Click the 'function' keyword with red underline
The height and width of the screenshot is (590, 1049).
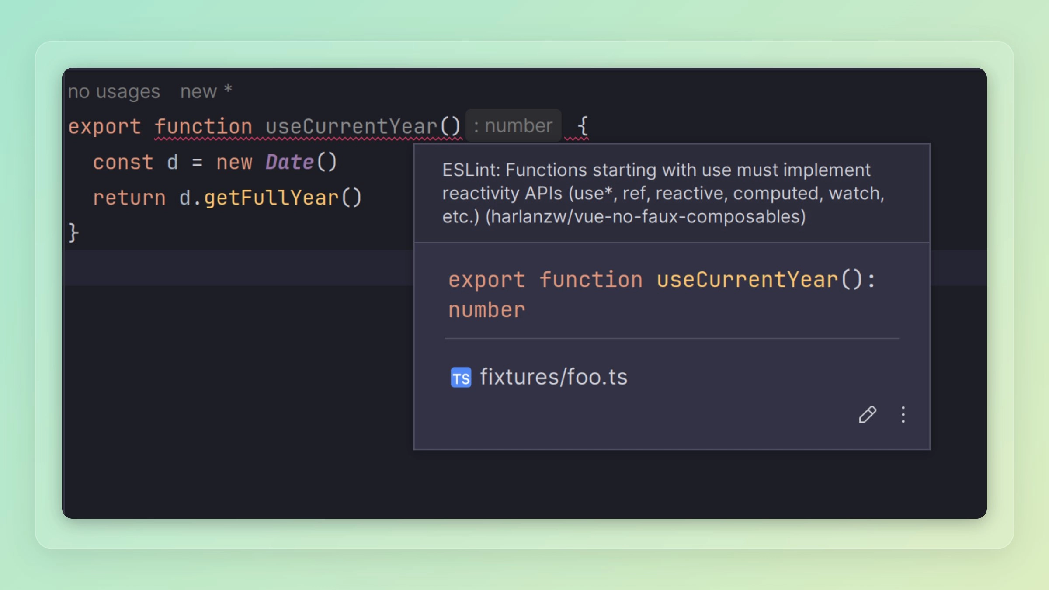pos(203,127)
